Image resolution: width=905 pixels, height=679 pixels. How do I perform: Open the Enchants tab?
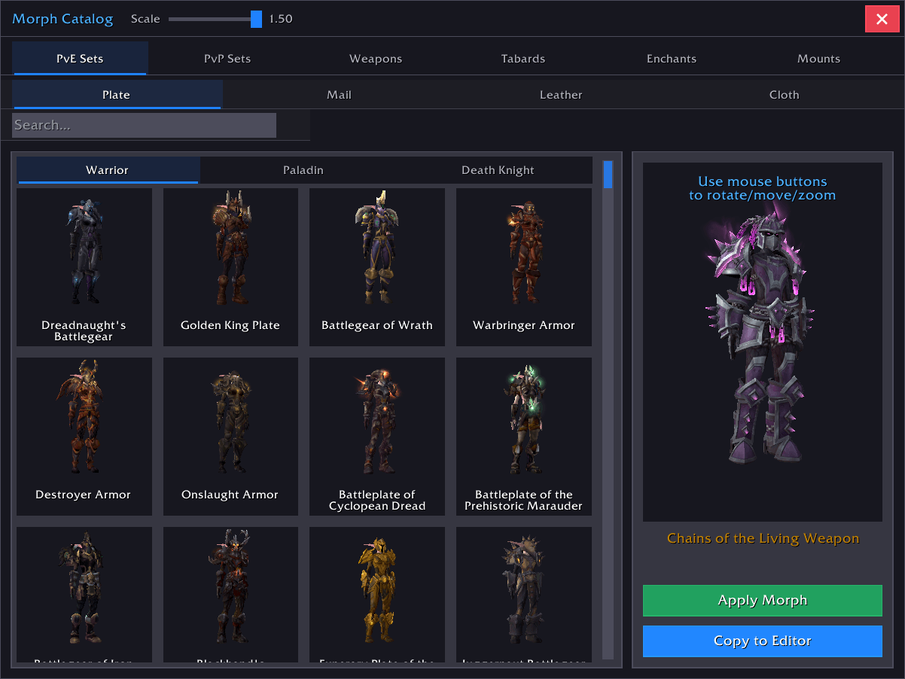672,59
